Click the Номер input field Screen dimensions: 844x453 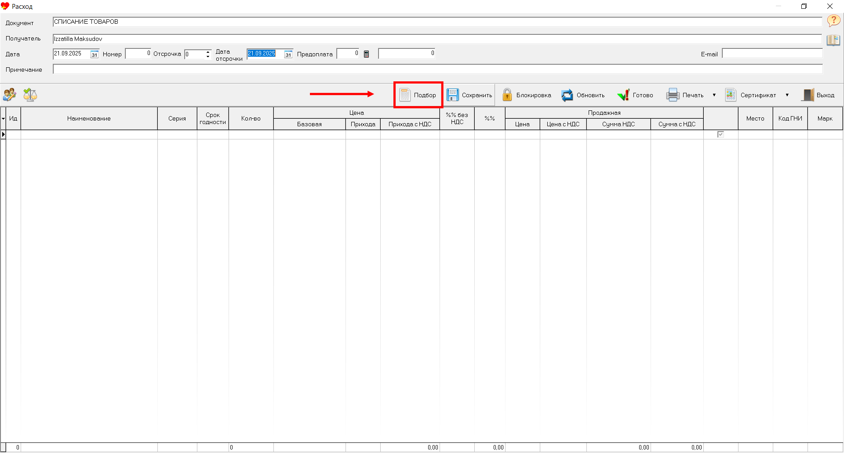click(138, 54)
